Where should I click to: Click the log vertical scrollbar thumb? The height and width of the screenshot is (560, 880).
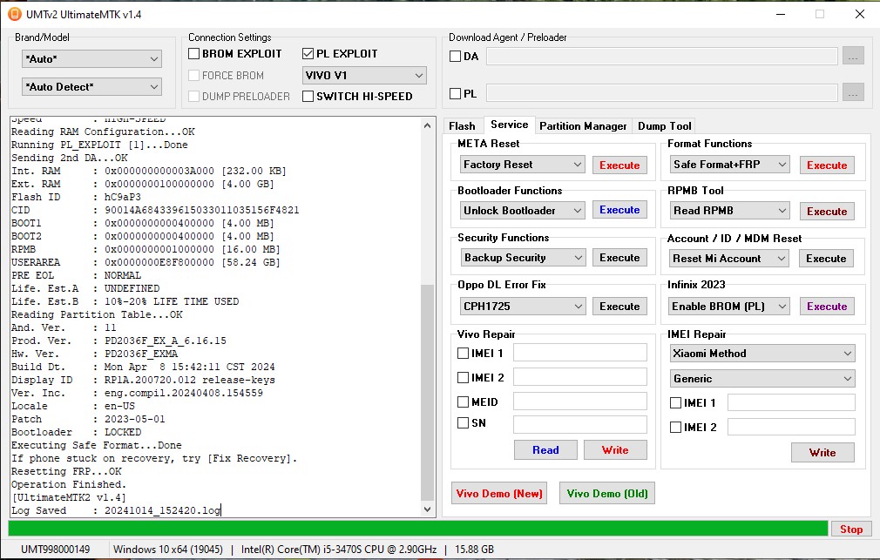(x=427, y=393)
